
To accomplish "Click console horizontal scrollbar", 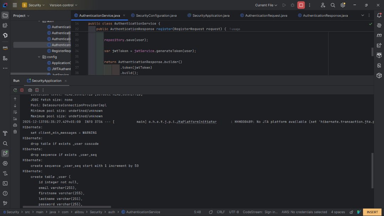I will point(66,207).
